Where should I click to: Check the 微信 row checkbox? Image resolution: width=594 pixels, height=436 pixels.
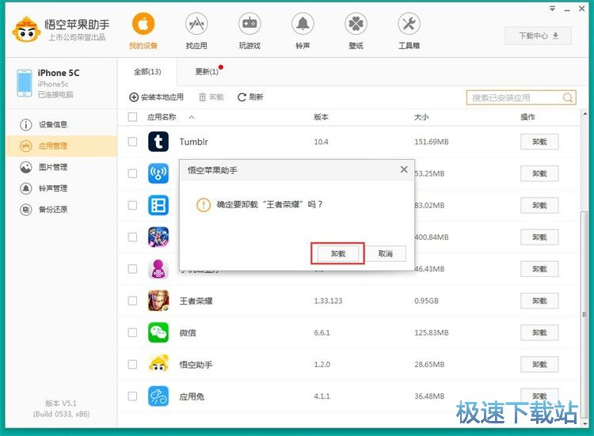tap(132, 332)
